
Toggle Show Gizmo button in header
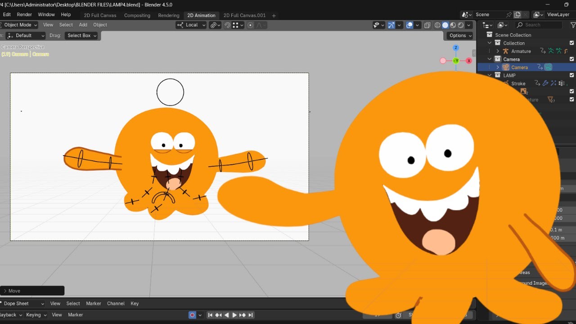[391, 25]
